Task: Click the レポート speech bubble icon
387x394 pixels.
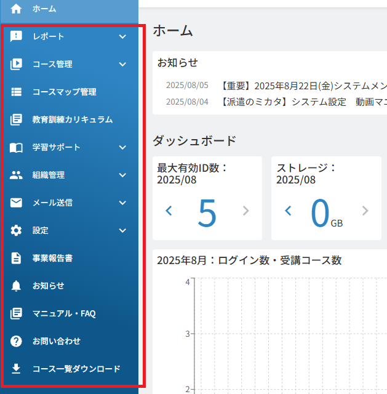Action: [16, 36]
